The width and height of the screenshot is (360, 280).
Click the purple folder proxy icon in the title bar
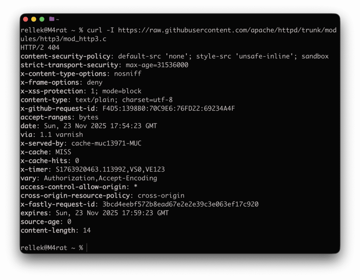pos(52,19)
